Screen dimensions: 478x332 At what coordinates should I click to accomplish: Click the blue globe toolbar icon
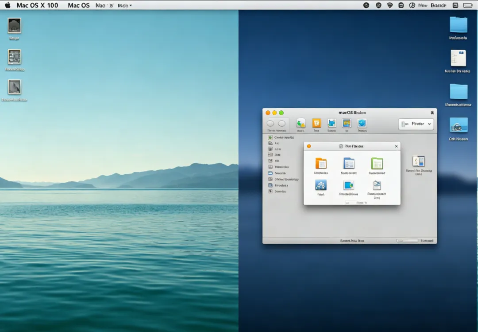tap(362, 123)
